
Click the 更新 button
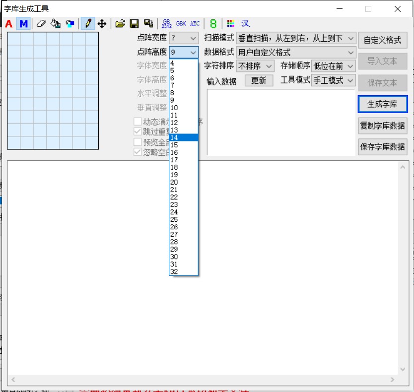(x=259, y=80)
